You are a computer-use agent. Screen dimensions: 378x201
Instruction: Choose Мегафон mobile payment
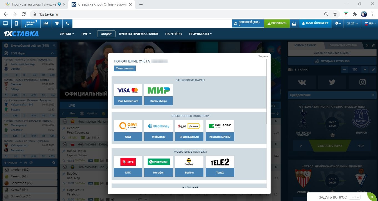[x=158, y=166]
